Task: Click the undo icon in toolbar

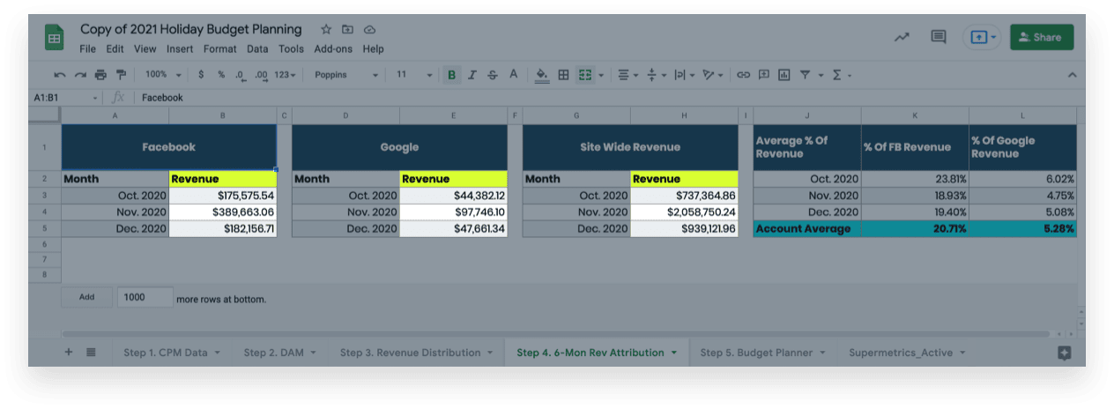Action: (60, 75)
